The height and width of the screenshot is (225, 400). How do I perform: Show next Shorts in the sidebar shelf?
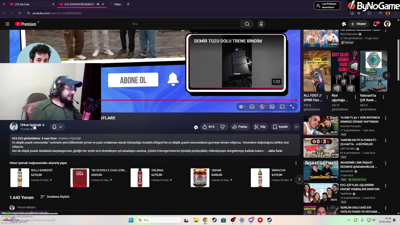pos(387,75)
